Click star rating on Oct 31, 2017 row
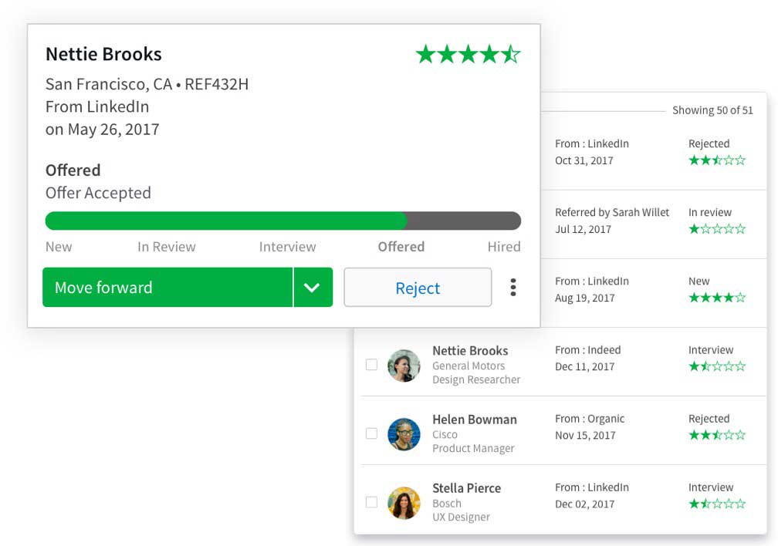The width and height of the screenshot is (778, 546). pyautogui.click(x=716, y=160)
